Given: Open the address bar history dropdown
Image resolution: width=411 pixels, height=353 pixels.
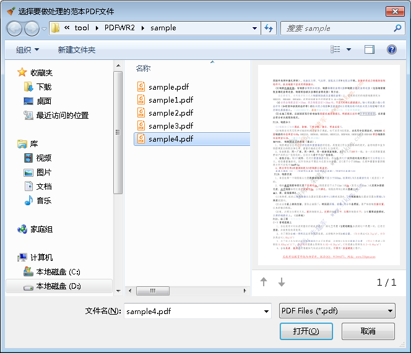Looking at the screenshot, I should tap(254, 28).
